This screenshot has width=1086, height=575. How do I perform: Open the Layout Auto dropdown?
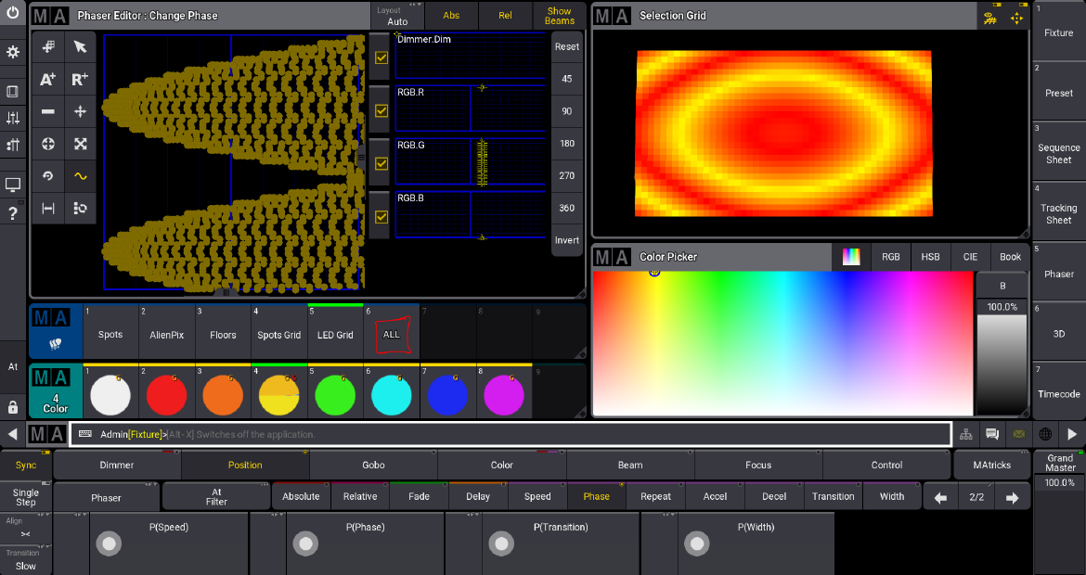[397, 16]
